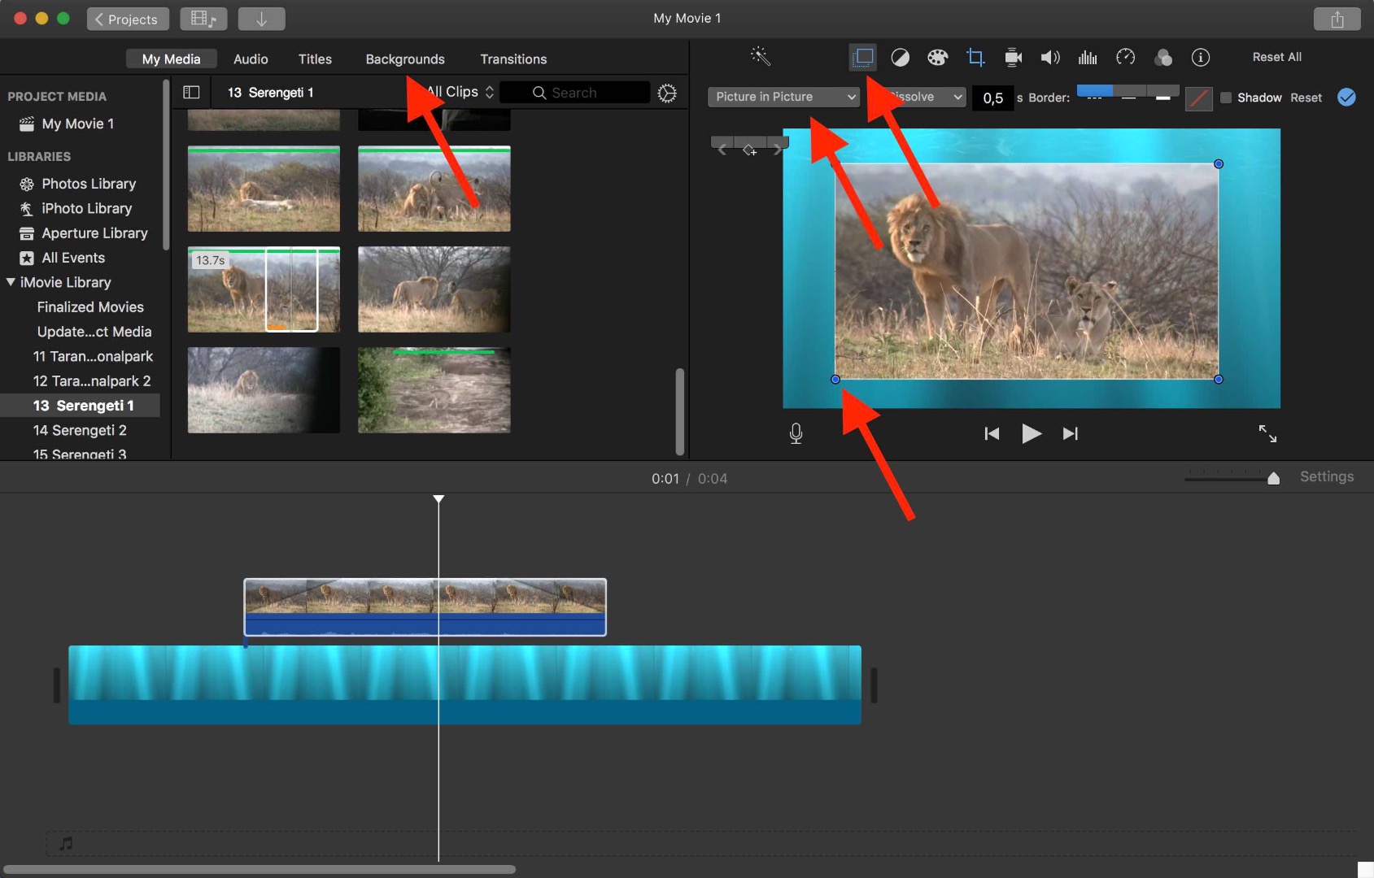The height and width of the screenshot is (878, 1374).
Task: Open the Picture in Picture dropdown
Action: (783, 97)
